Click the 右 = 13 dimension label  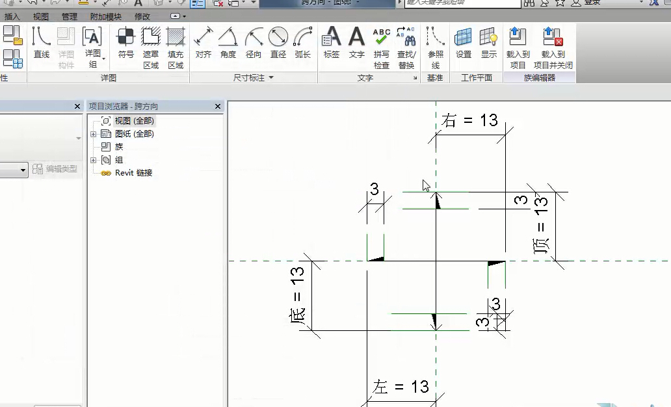coord(469,120)
